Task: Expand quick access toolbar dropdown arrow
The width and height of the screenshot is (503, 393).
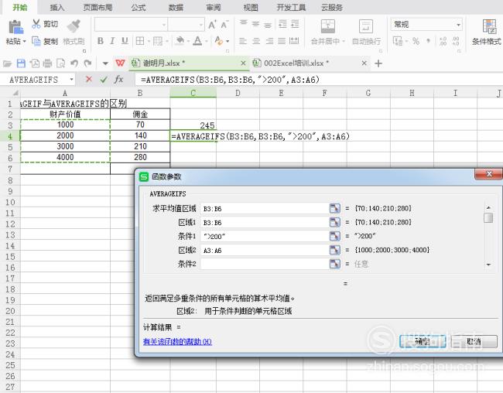Action: point(105,63)
